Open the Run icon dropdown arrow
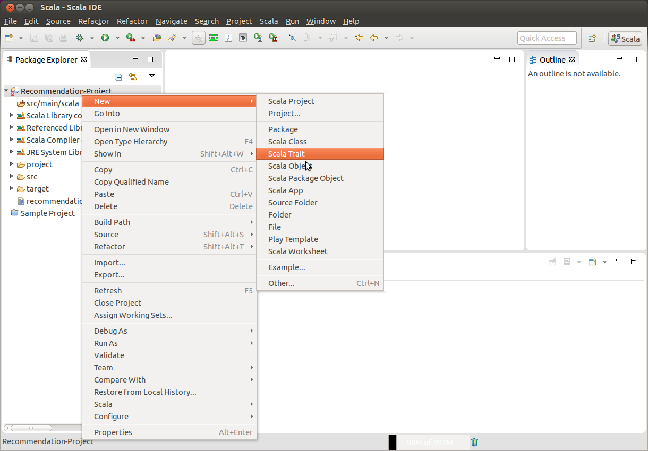The height and width of the screenshot is (451, 648). (117, 38)
